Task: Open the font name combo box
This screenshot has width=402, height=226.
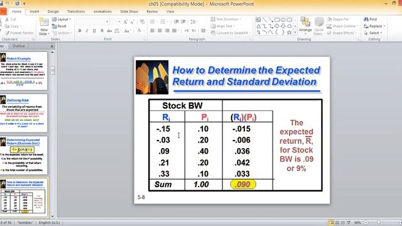Action: (x=92, y=22)
